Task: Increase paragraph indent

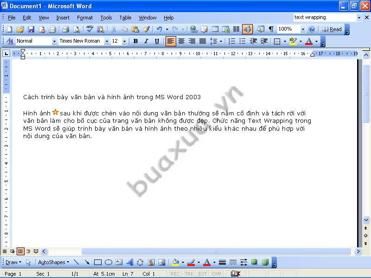Action: click(264, 41)
